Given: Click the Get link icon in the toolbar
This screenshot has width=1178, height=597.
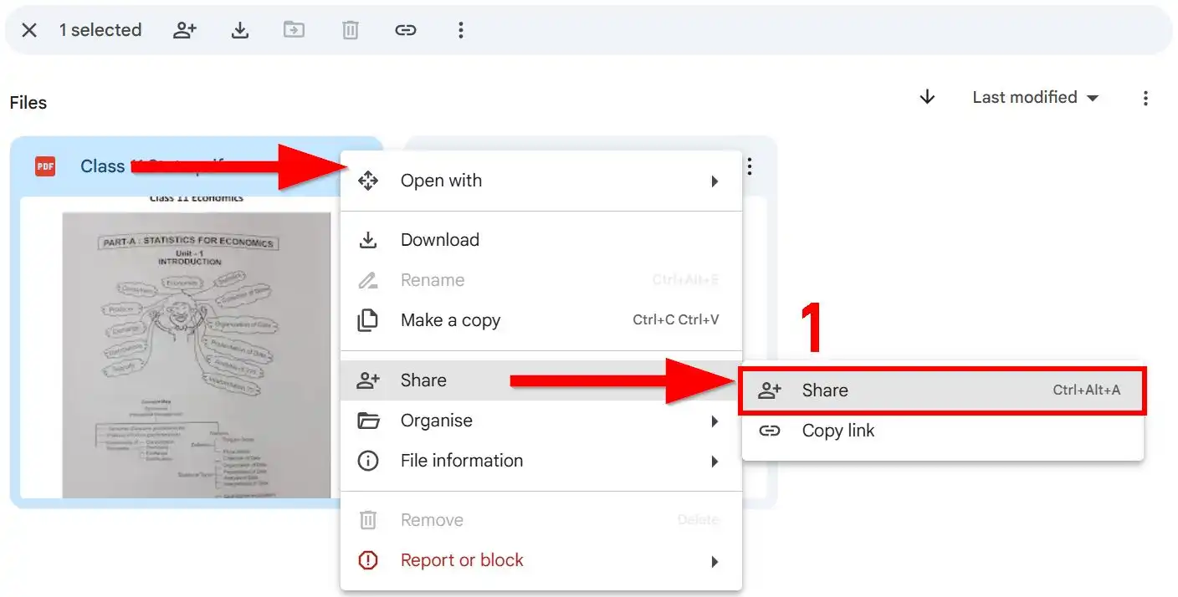Looking at the screenshot, I should tap(406, 29).
